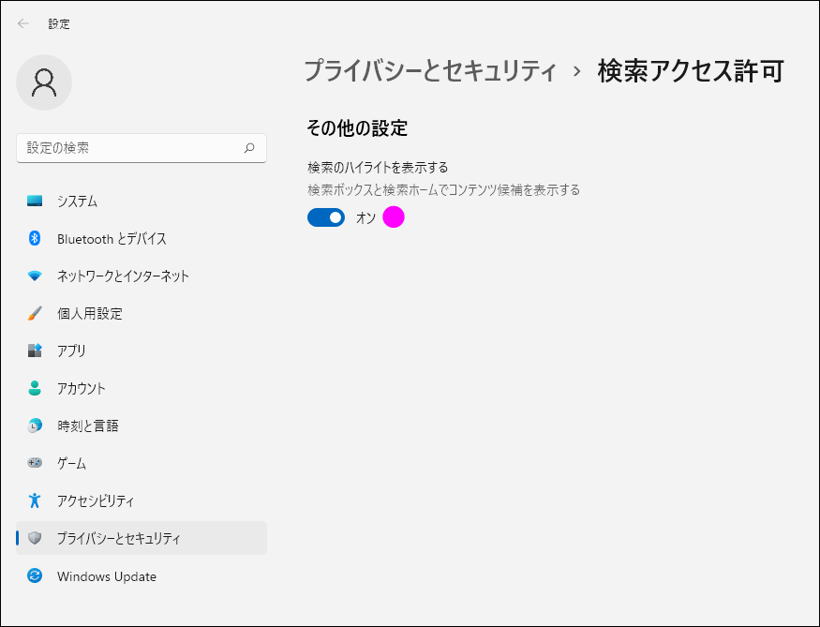Screen dimensions: 820x627
Task: Turn off the search highlights toggle
Action: [326, 217]
